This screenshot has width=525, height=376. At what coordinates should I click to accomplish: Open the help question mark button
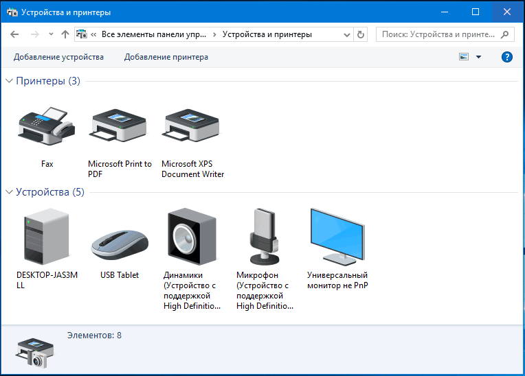coord(507,57)
